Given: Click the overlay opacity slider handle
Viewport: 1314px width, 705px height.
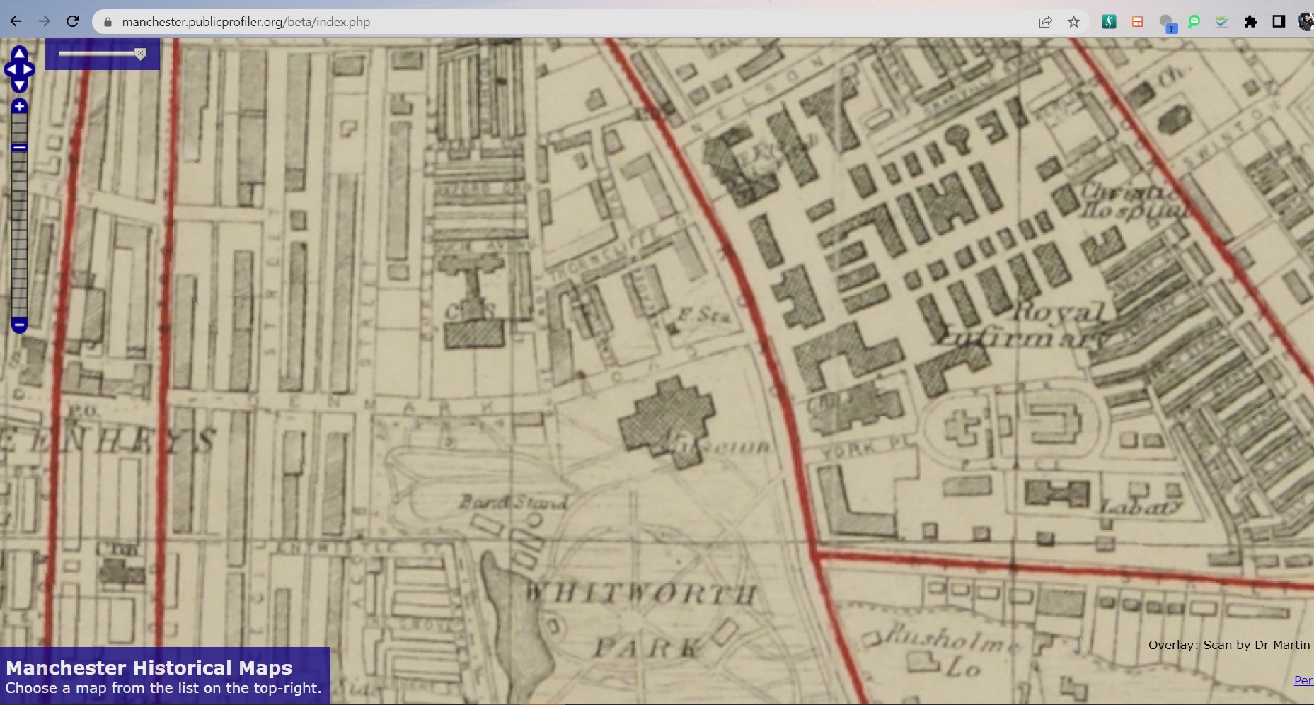Looking at the screenshot, I should coord(140,54).
